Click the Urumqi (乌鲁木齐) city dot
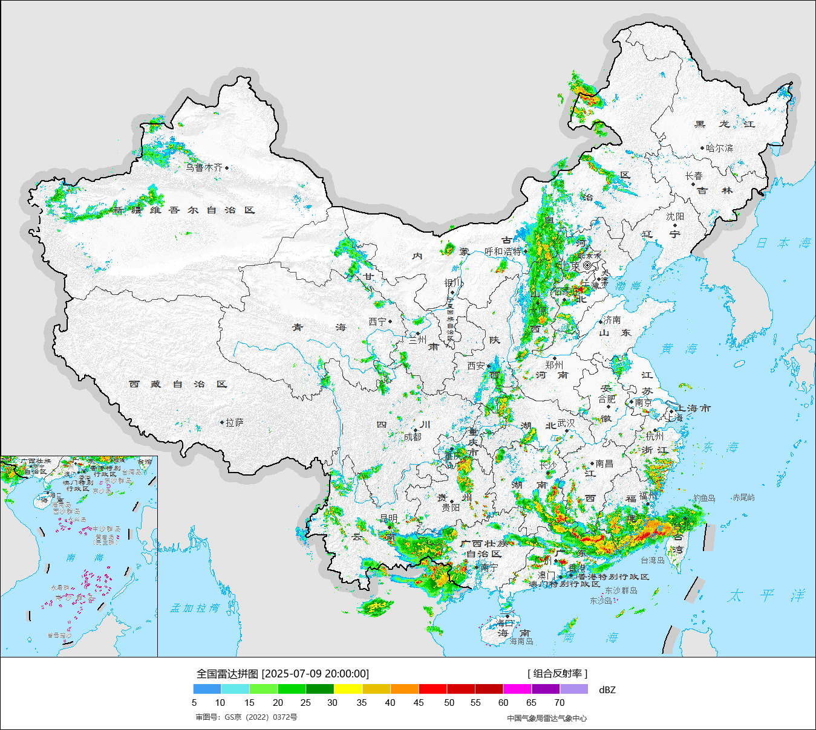The image size is (816, 730). [x=227, y=168]
